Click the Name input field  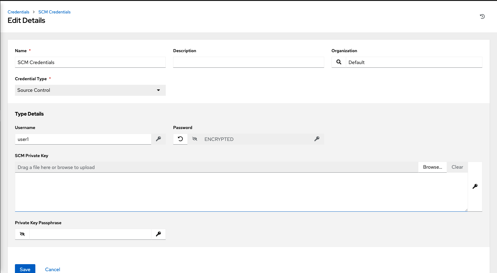coord(90,62)
